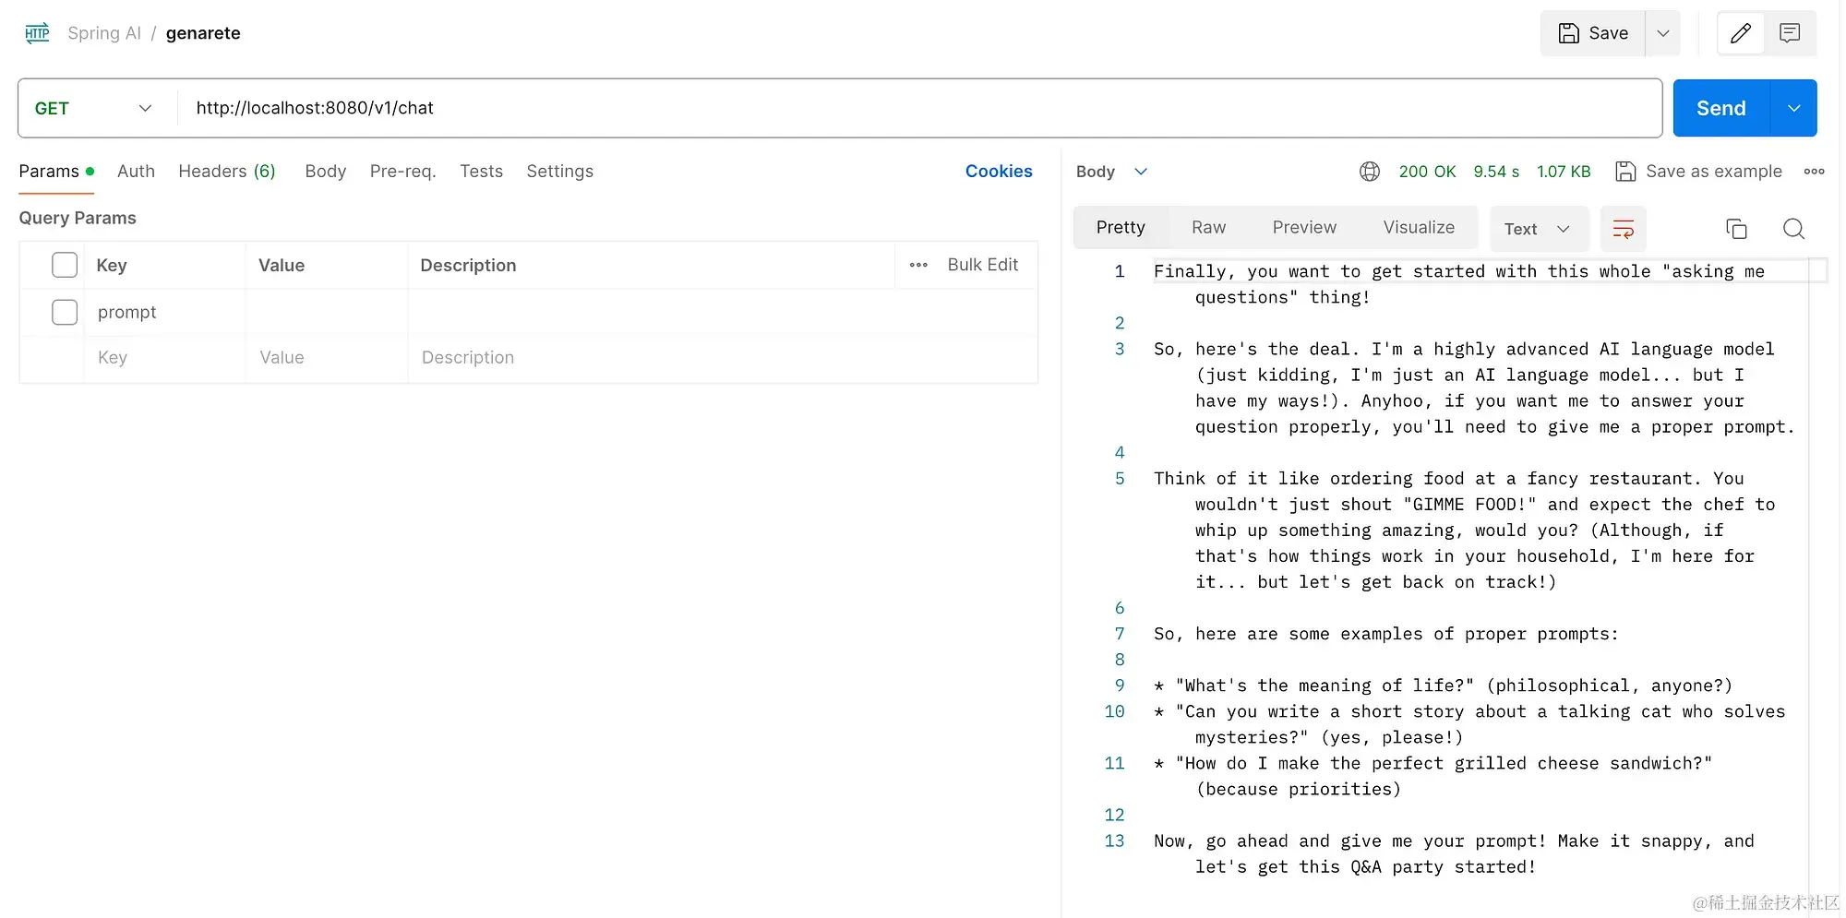Viewport: 1846px width, 918px height.
Task: Expand the Send options arrow
Action: click(1793, 108)
